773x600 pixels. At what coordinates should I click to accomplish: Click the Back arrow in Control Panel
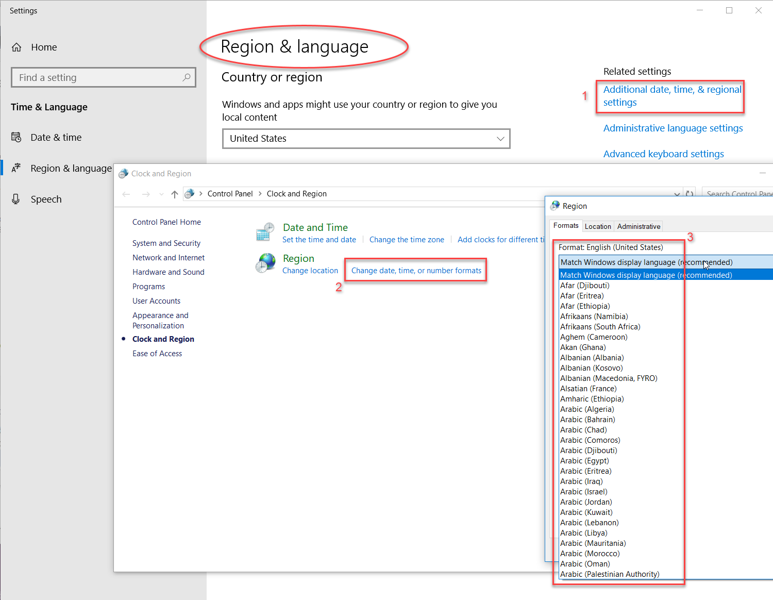point(126,194)
